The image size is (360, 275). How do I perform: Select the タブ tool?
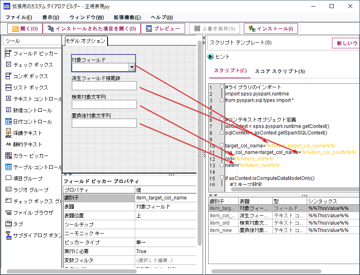(14, 224)
